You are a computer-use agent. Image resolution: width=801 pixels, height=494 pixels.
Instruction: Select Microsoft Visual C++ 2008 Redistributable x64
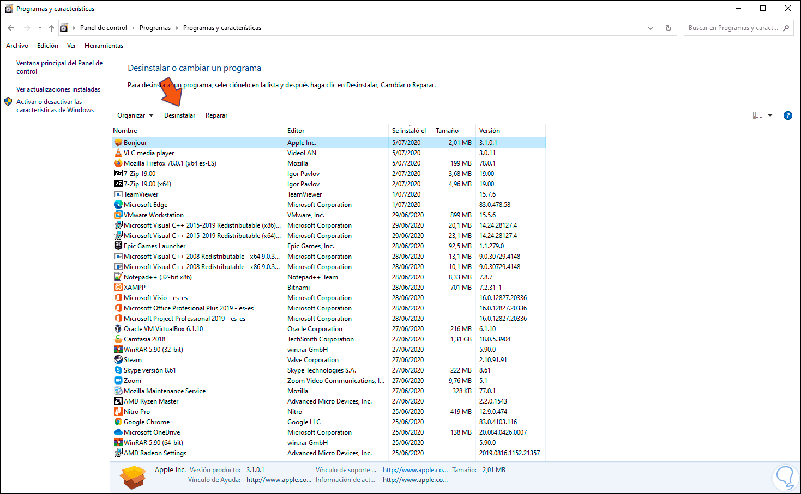(x=328, y=257)
